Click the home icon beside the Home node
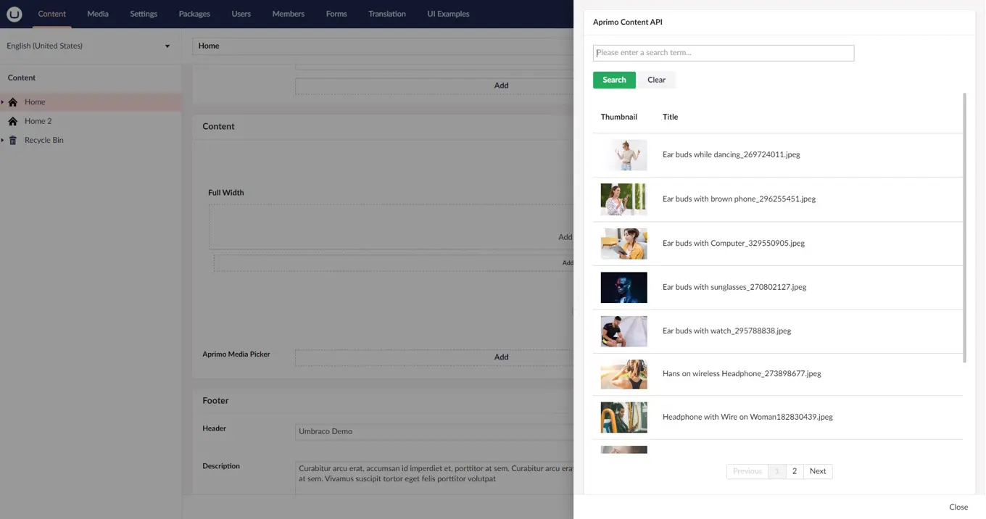The height and width of the screenshot is (519, 986). pos(12,101)
